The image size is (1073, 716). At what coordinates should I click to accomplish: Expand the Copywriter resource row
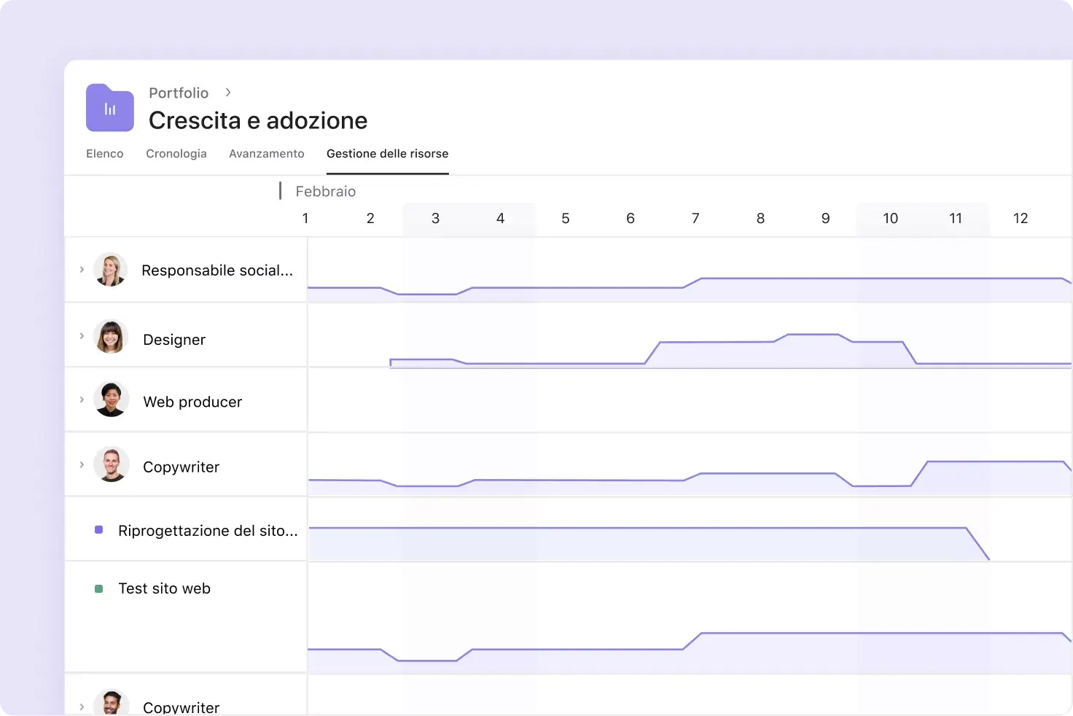click(82, 464)
